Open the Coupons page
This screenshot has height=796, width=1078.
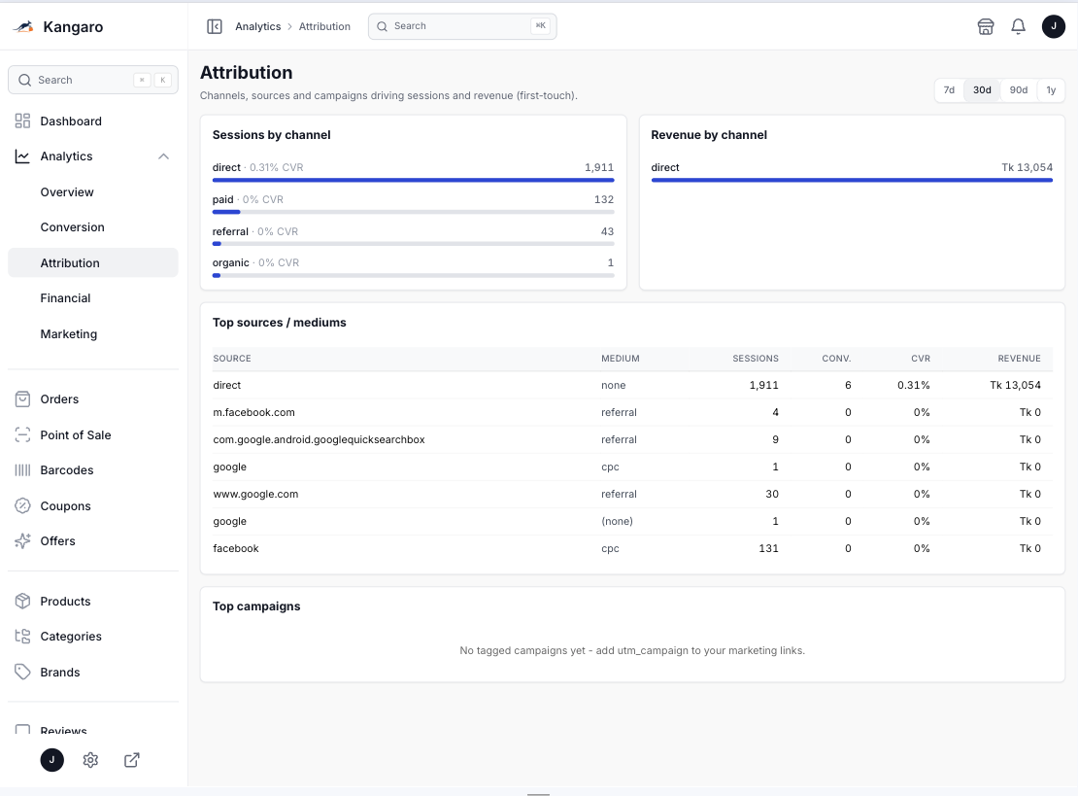click(x=93, y=505)
